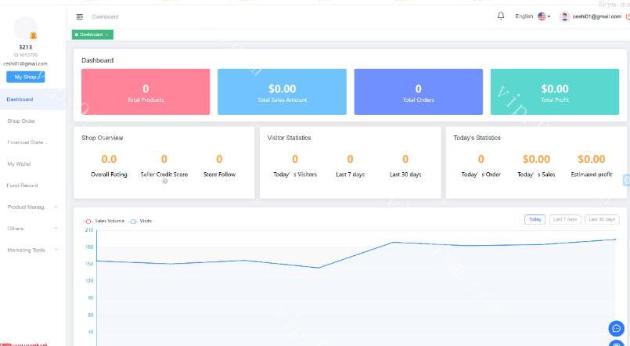Expand the Product Management sidebar menu
Image resolution: width=630 pixels, height=346 pixels.
click(x=32, y=207)
